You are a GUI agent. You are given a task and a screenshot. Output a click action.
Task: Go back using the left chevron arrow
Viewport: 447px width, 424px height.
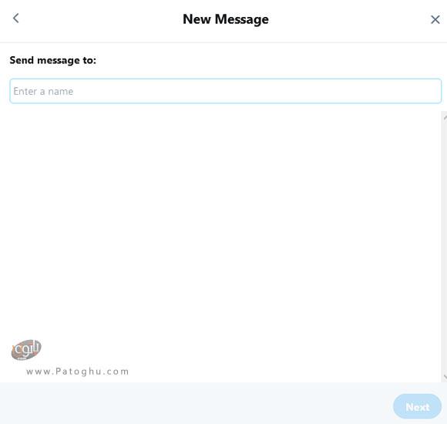15,19
